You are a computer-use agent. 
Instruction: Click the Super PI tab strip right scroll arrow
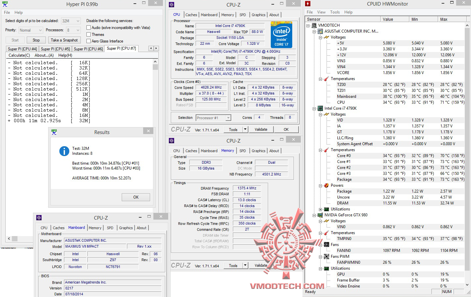[156, 48]
